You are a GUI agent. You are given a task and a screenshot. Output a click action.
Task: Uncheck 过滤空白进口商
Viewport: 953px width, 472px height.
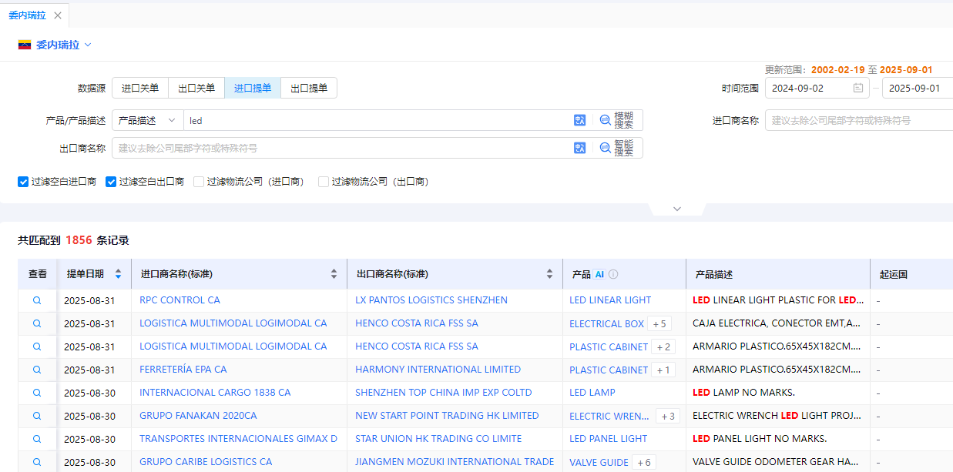point(23,182)
